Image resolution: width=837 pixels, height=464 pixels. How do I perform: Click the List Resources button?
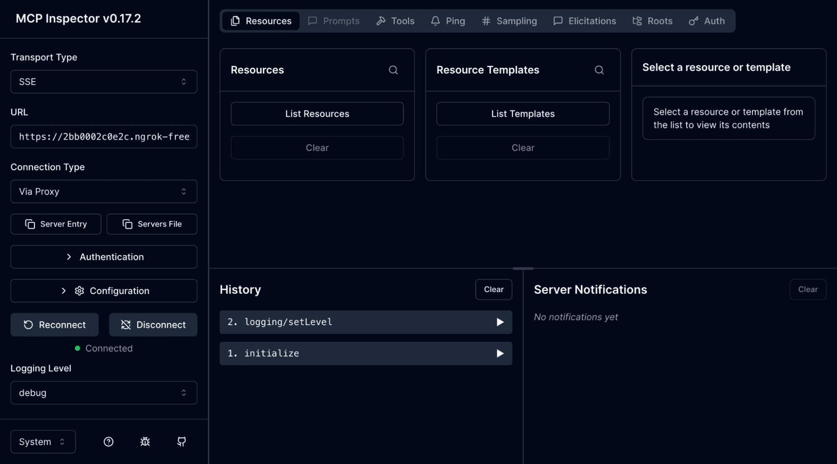tap(317, 114)
